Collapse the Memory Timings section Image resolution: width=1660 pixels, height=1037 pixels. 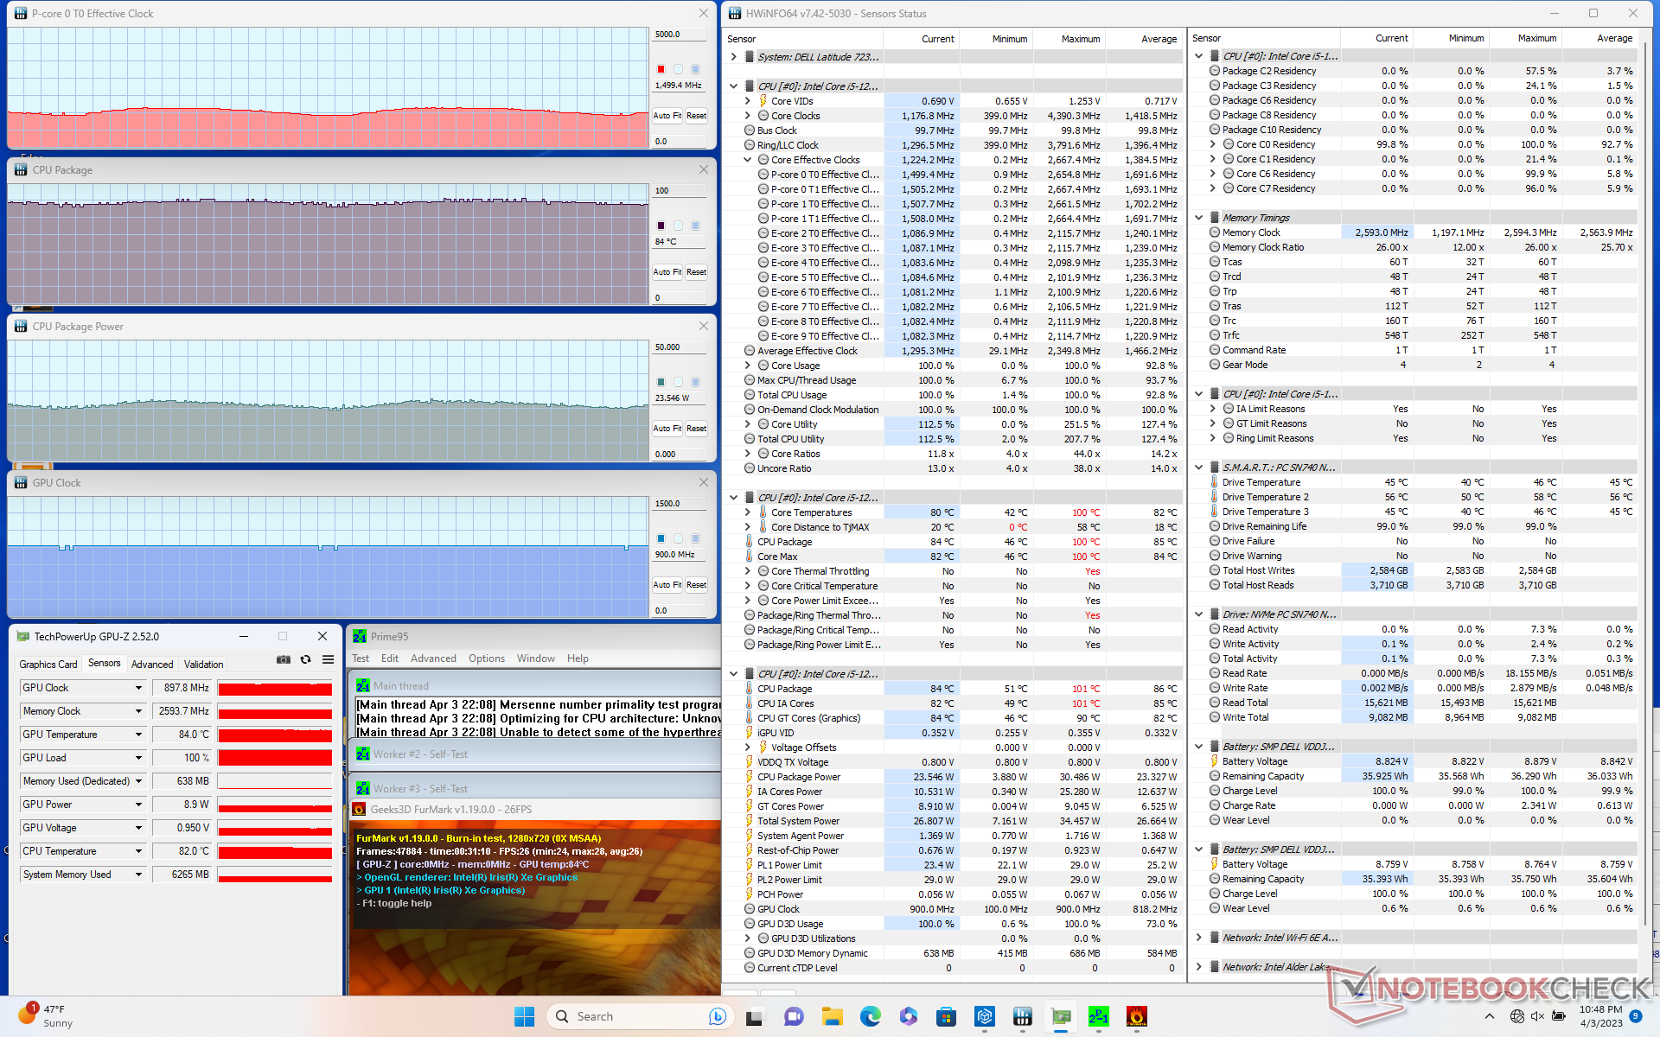(x=1198, y=218)
